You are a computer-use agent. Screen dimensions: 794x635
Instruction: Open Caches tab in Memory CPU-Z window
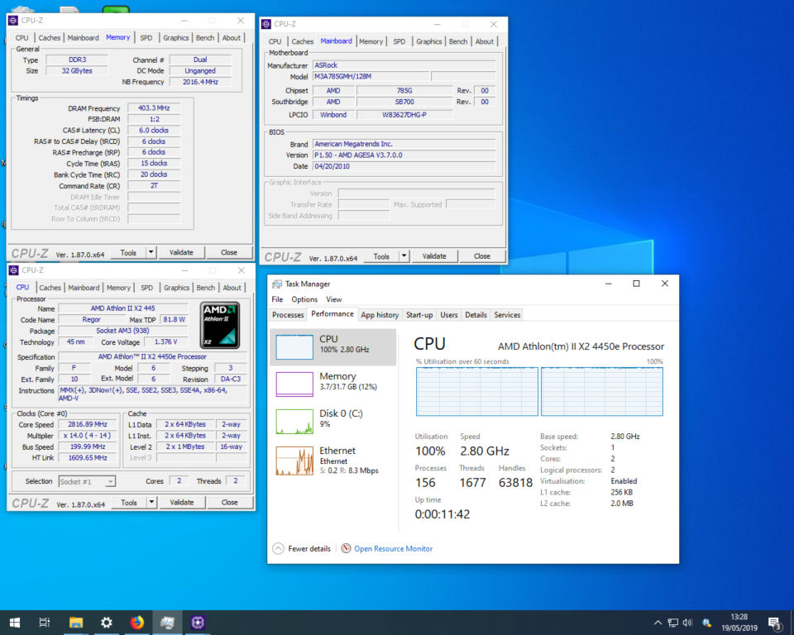49,37
